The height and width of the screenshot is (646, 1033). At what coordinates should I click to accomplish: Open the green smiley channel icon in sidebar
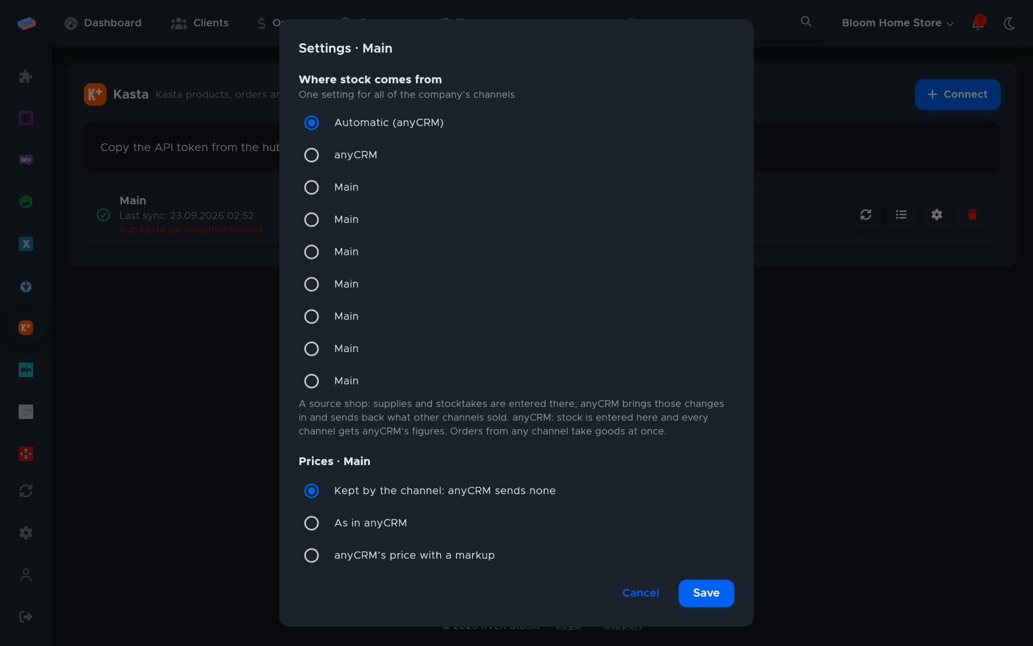(26, 202)
